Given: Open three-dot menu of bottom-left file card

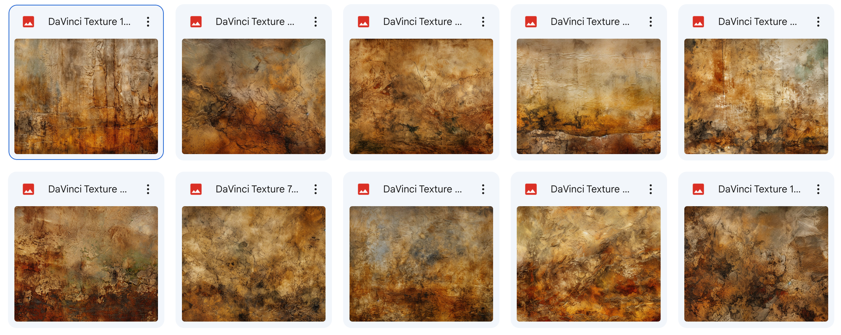Looking at the screenshot, I should coord(148,189).
